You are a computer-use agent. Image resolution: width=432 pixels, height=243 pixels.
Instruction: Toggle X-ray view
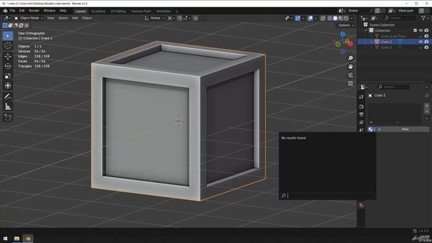323,18
